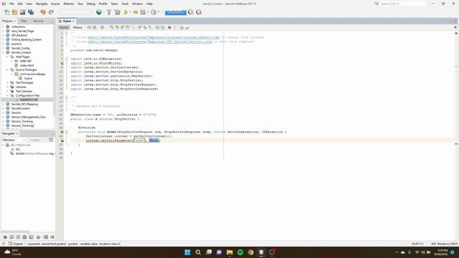Open taskbar Search

point(198,252)
